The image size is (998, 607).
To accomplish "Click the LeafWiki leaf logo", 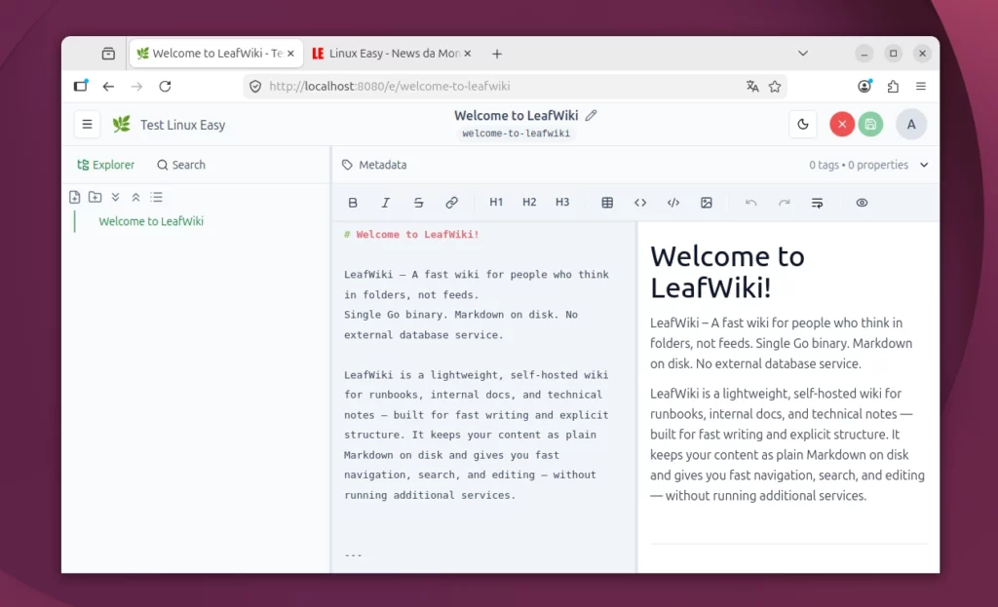I will click(x=122, y=124).
